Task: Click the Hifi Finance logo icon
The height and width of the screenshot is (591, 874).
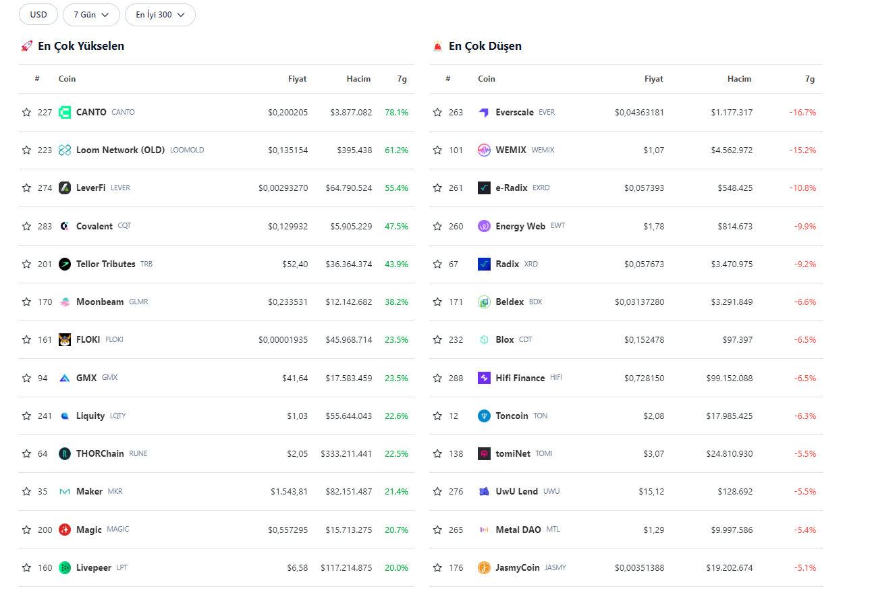Action: click(x=484, y=378)
